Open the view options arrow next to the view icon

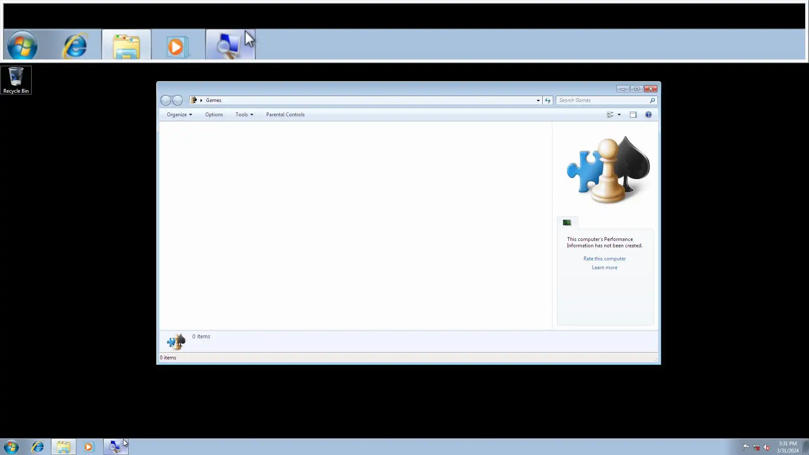click(x=619, y=115)
